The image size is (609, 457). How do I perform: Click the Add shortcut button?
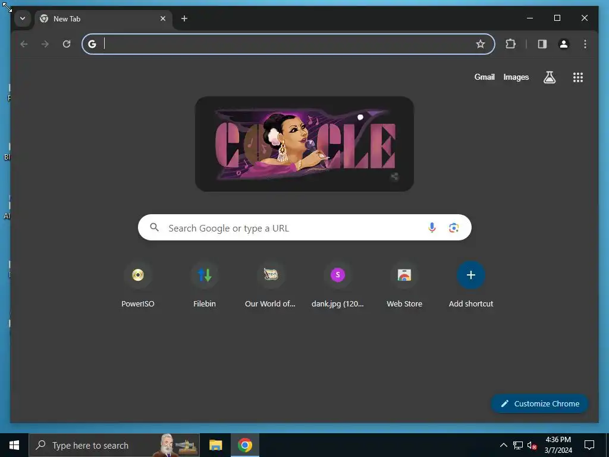point(471,285)
